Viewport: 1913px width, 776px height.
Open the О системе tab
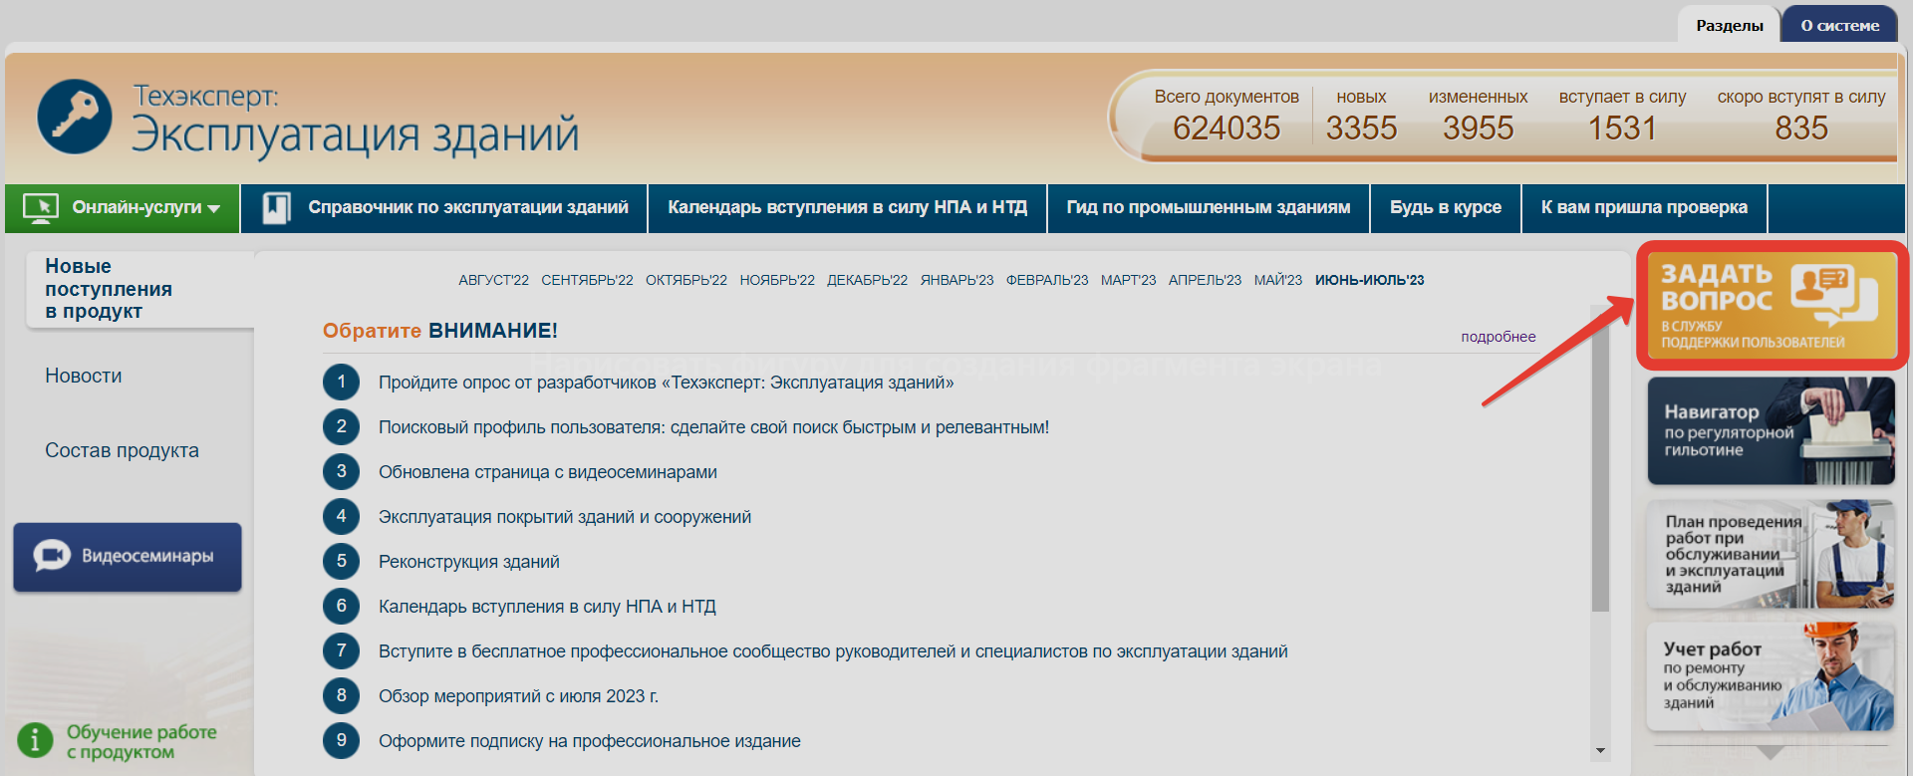(x=1839, y=25)
